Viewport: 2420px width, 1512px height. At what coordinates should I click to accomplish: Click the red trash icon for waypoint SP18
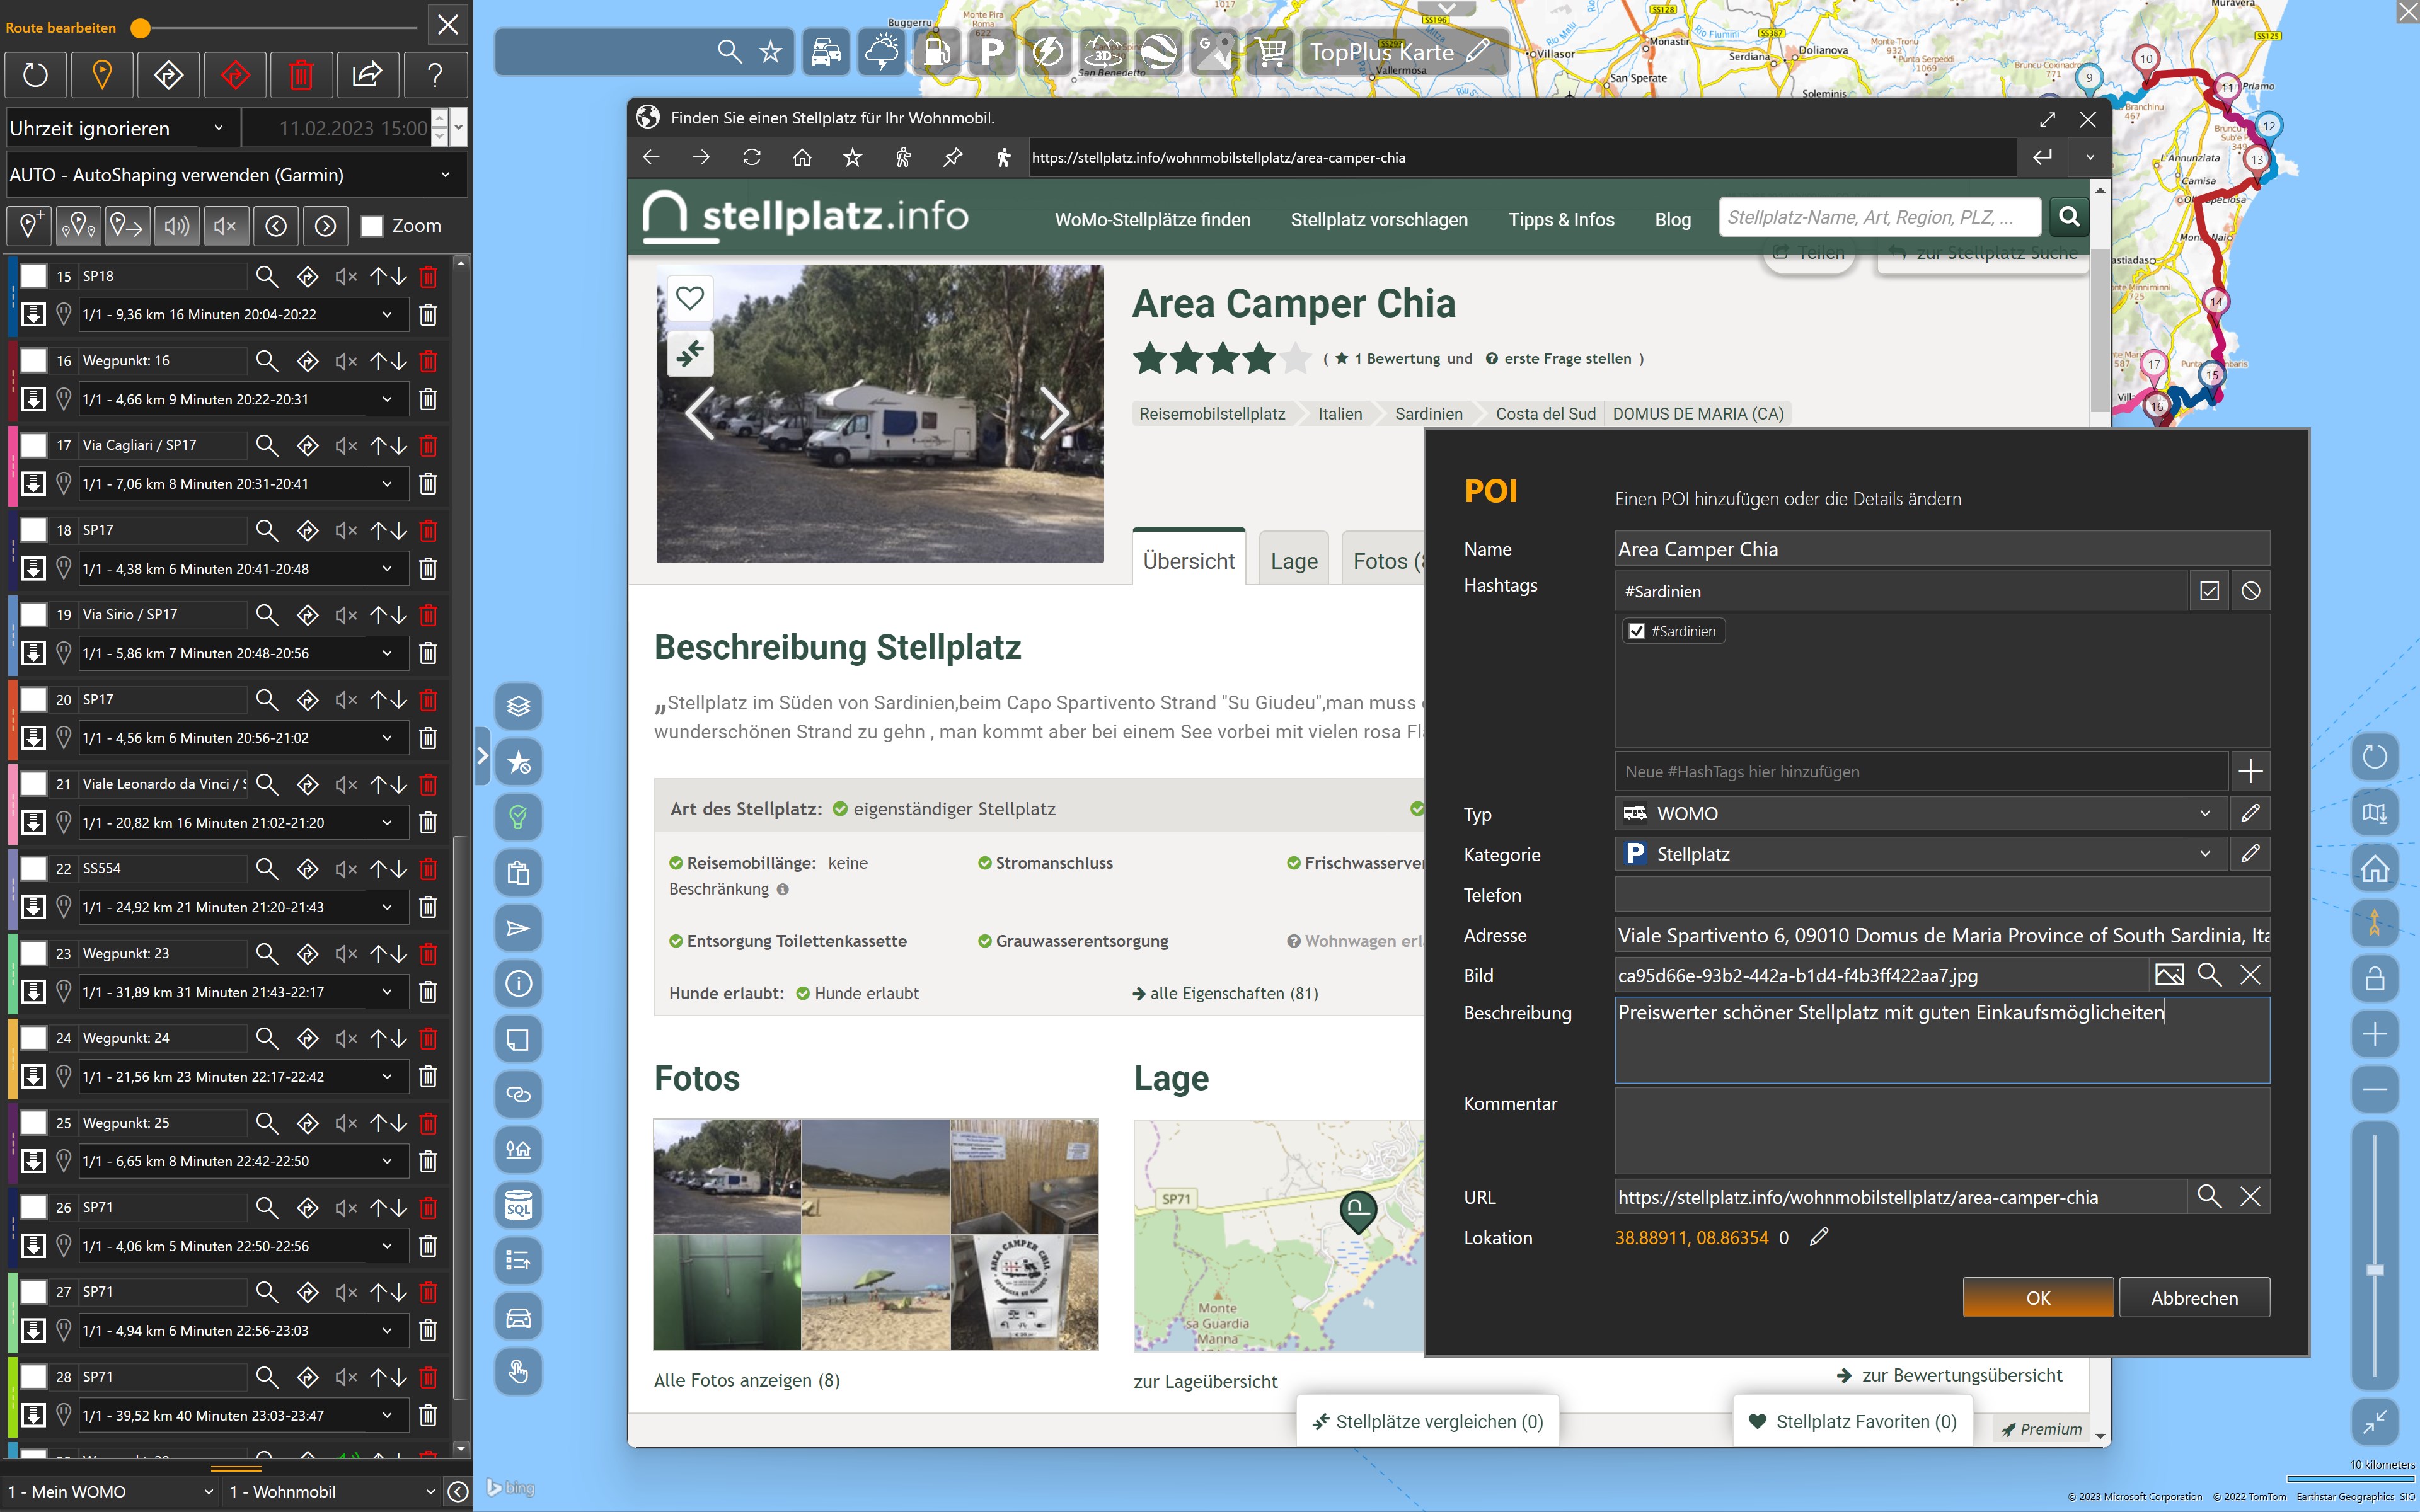428,276
